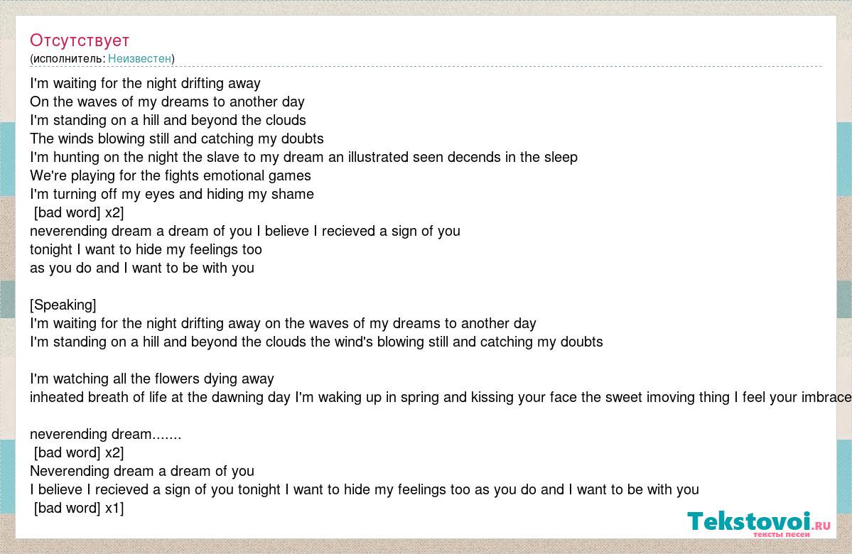Viewport: 852px width, 554px height.
Task: Click the line "On the waves of my dreams"
Action: click(x=168, y=102)
